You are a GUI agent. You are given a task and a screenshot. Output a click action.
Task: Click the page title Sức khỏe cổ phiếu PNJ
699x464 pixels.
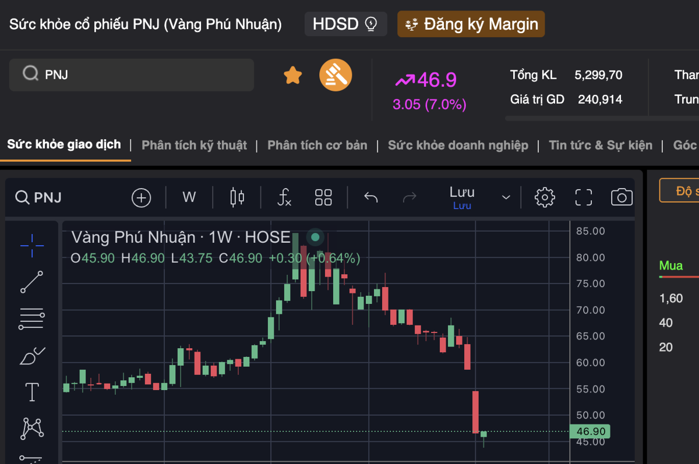point(146,24)
